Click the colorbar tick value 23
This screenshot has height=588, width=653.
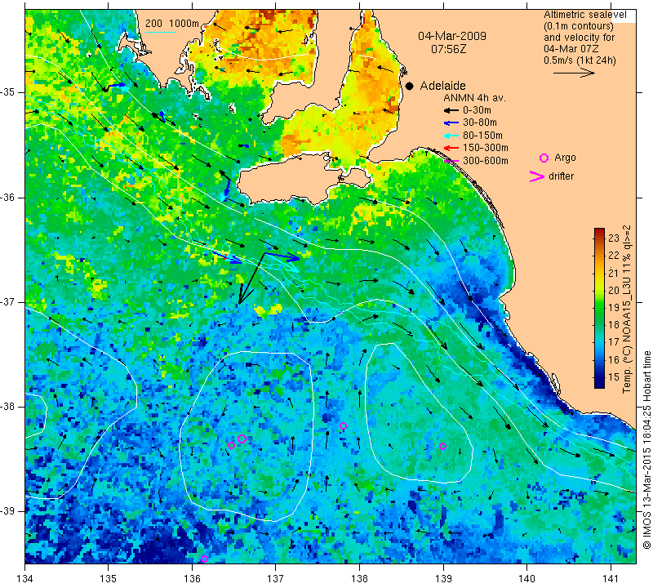click(x=614, y=238)
